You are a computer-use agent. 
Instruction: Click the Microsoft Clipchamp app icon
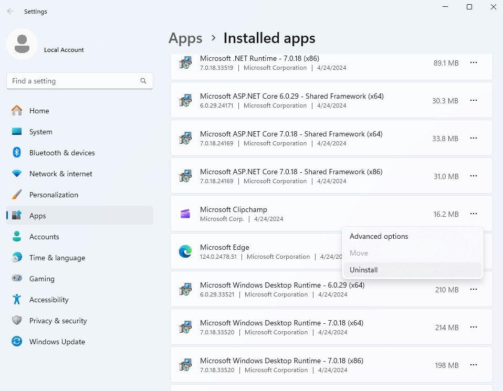185,214
